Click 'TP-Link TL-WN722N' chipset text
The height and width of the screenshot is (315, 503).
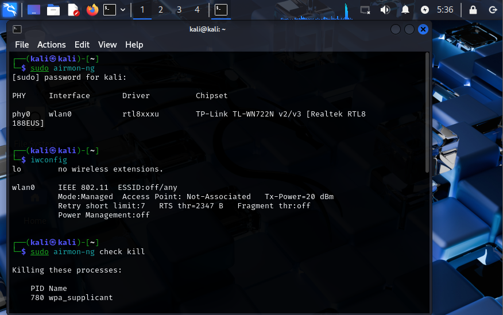pos(235,114)
